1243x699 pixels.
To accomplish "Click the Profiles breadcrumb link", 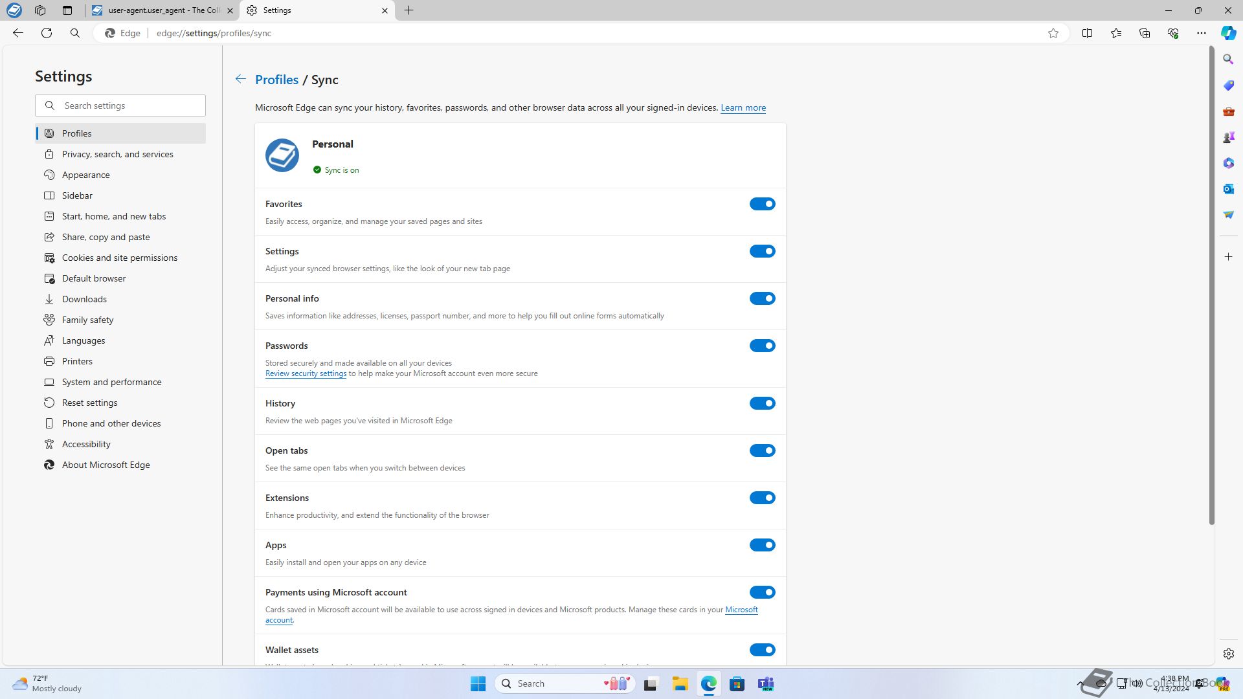I will tap(276, 80).
